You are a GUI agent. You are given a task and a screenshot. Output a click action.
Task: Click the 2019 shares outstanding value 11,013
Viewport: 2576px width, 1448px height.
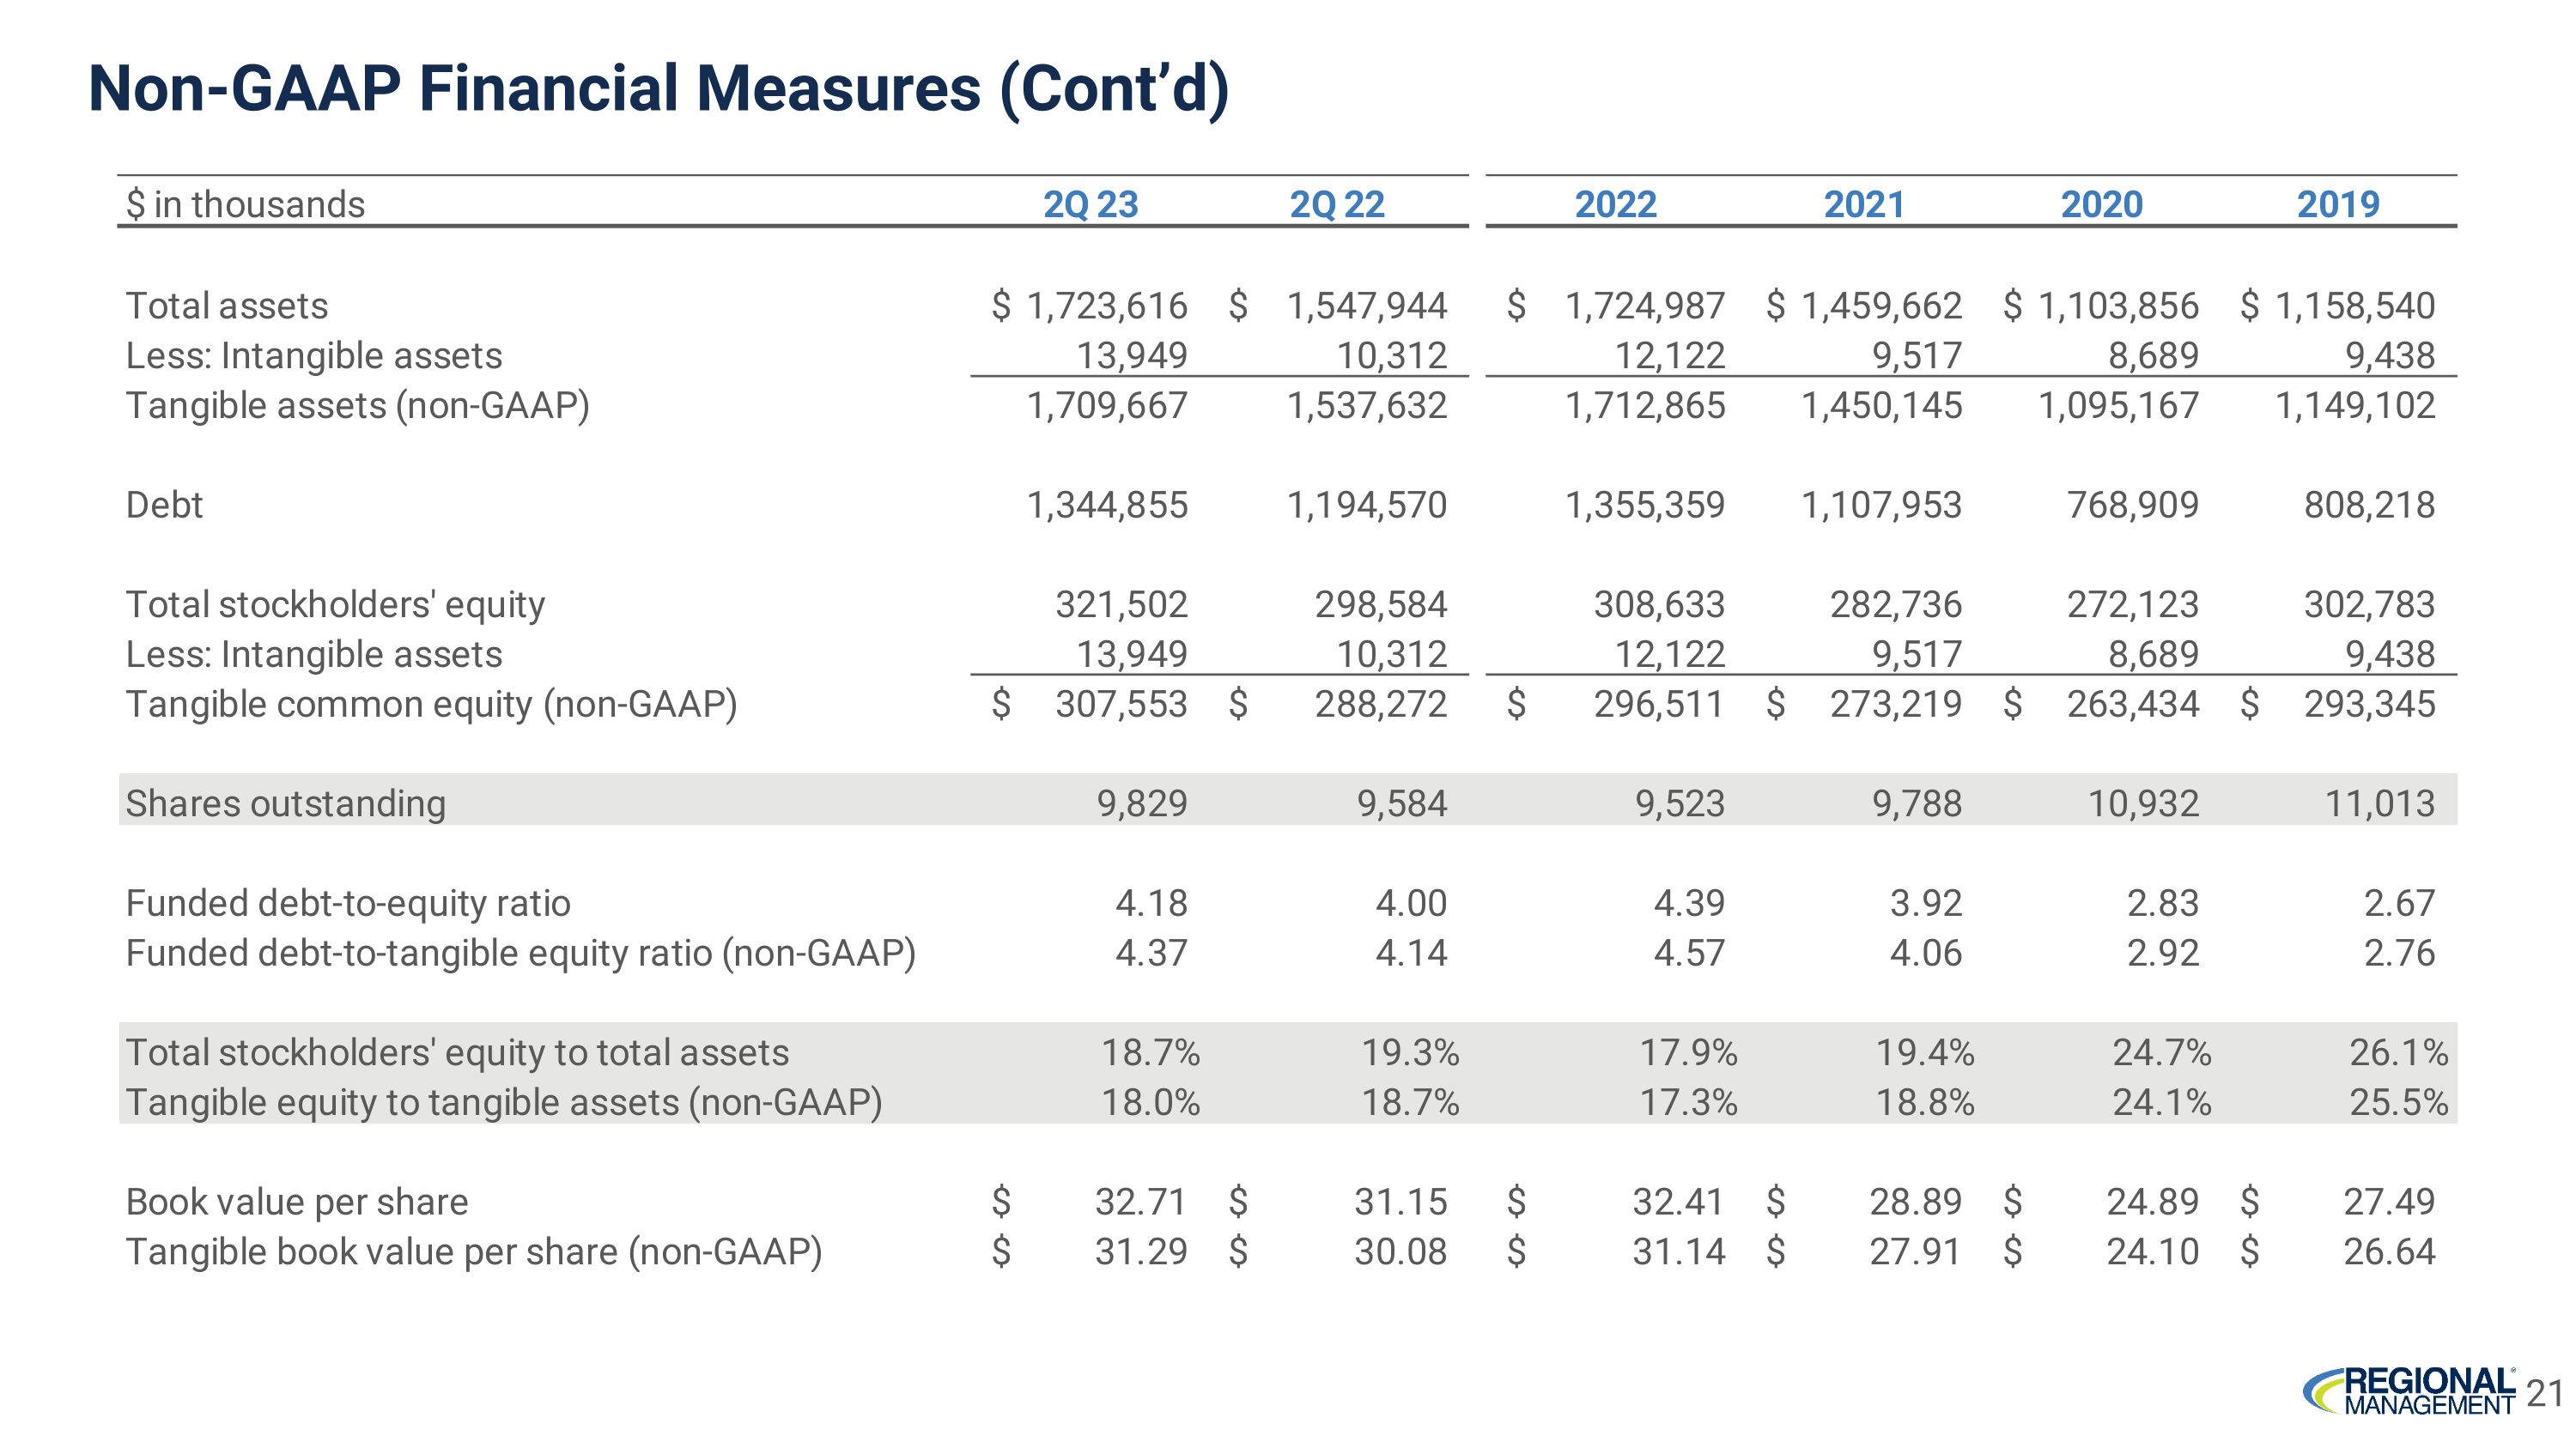(x=2379, y=803)
